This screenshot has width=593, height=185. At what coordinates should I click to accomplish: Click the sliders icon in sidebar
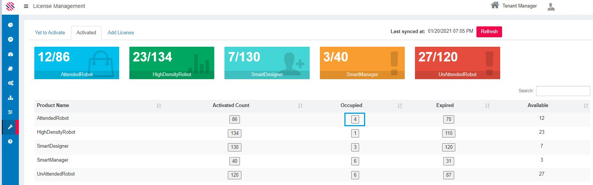pos(11,112)
